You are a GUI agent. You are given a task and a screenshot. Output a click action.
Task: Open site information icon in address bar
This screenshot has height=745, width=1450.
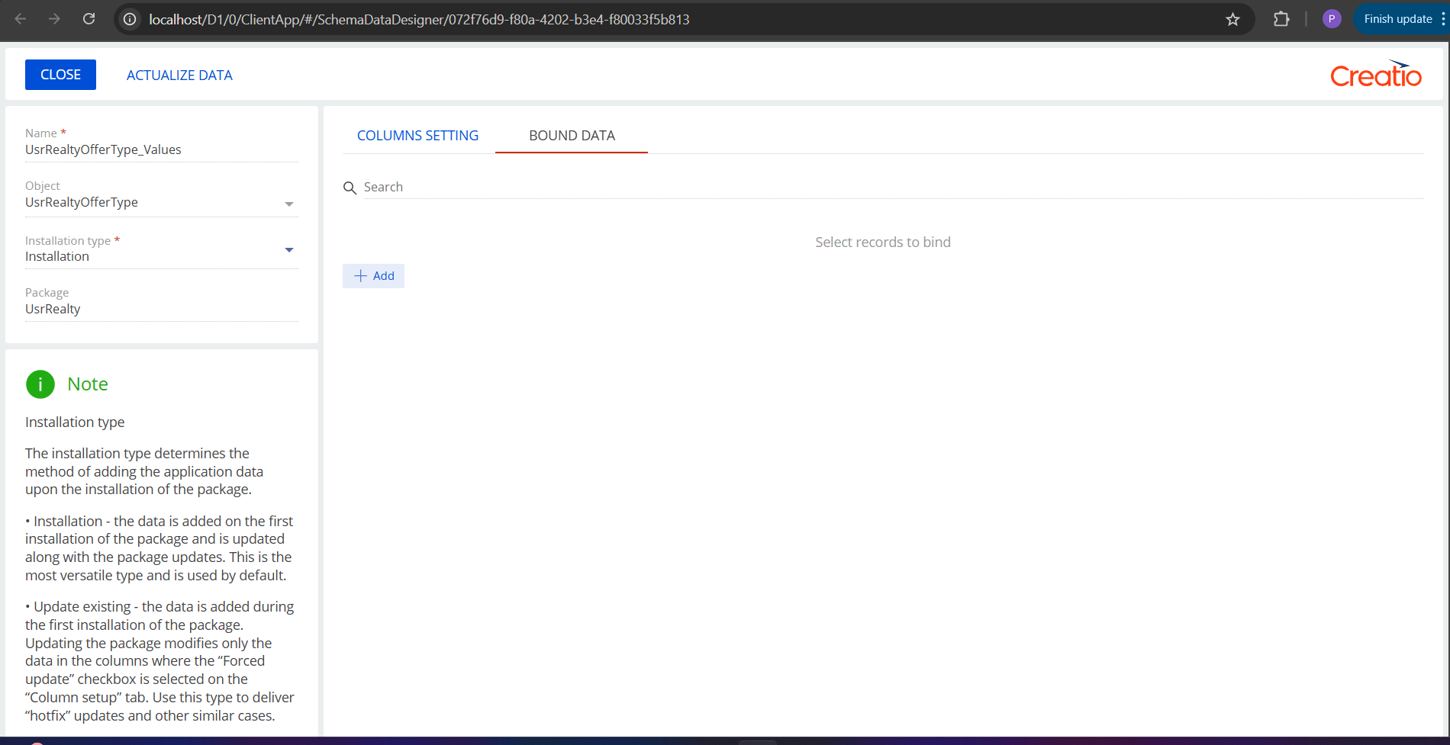(x=130, y=19)
